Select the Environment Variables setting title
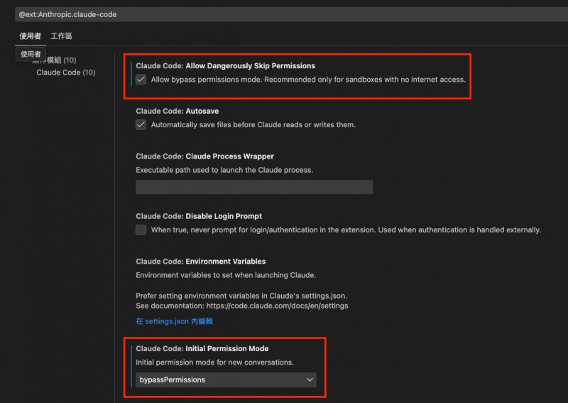Image resolution: width=568 pixels, height=403 pixels. point(200,262)
